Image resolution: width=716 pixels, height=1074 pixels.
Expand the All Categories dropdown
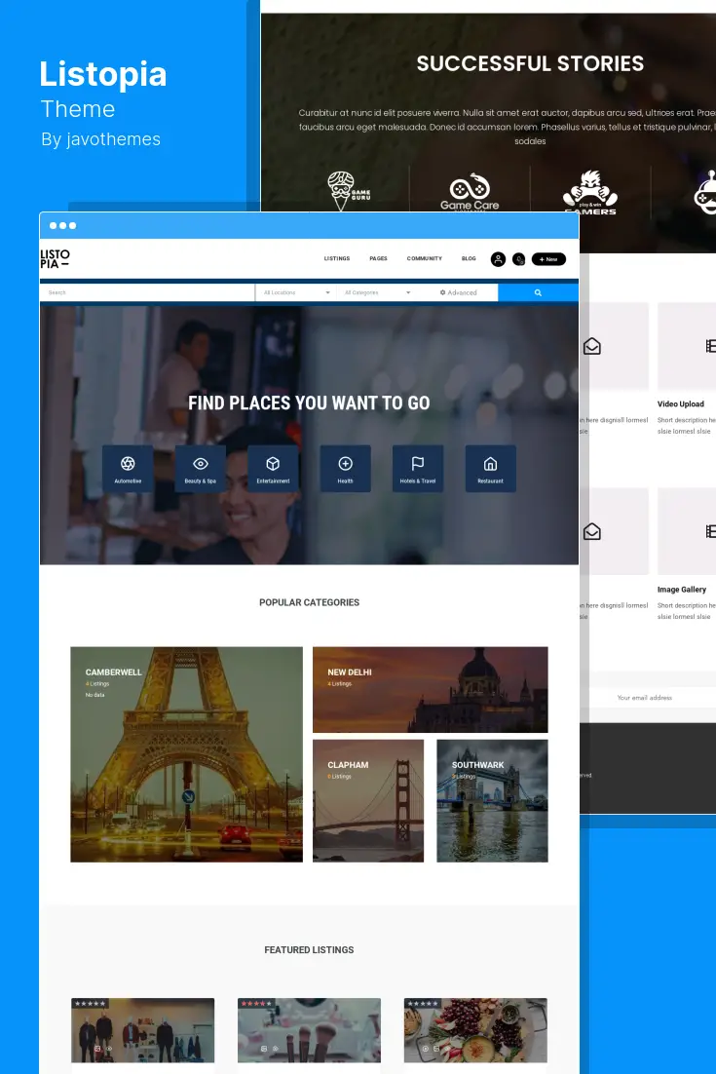[377, 292]
